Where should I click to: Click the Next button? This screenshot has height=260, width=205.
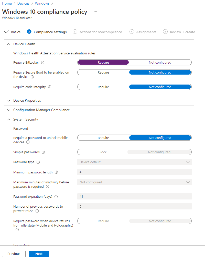click(39, 254)
